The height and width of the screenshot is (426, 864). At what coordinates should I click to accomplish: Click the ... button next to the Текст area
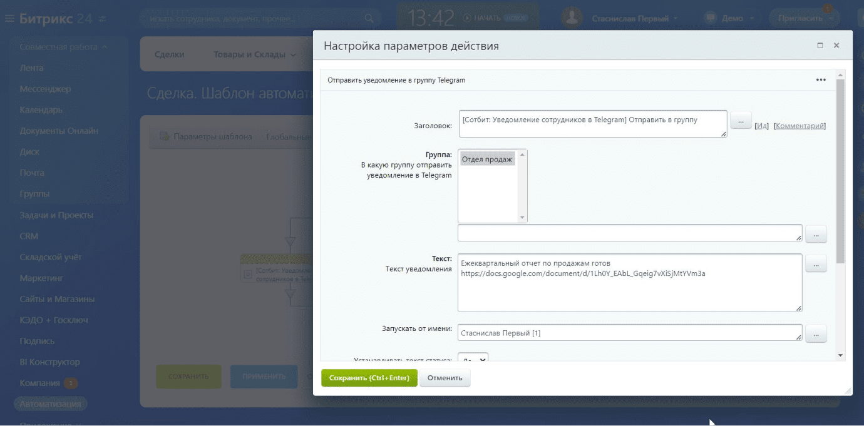816,264
